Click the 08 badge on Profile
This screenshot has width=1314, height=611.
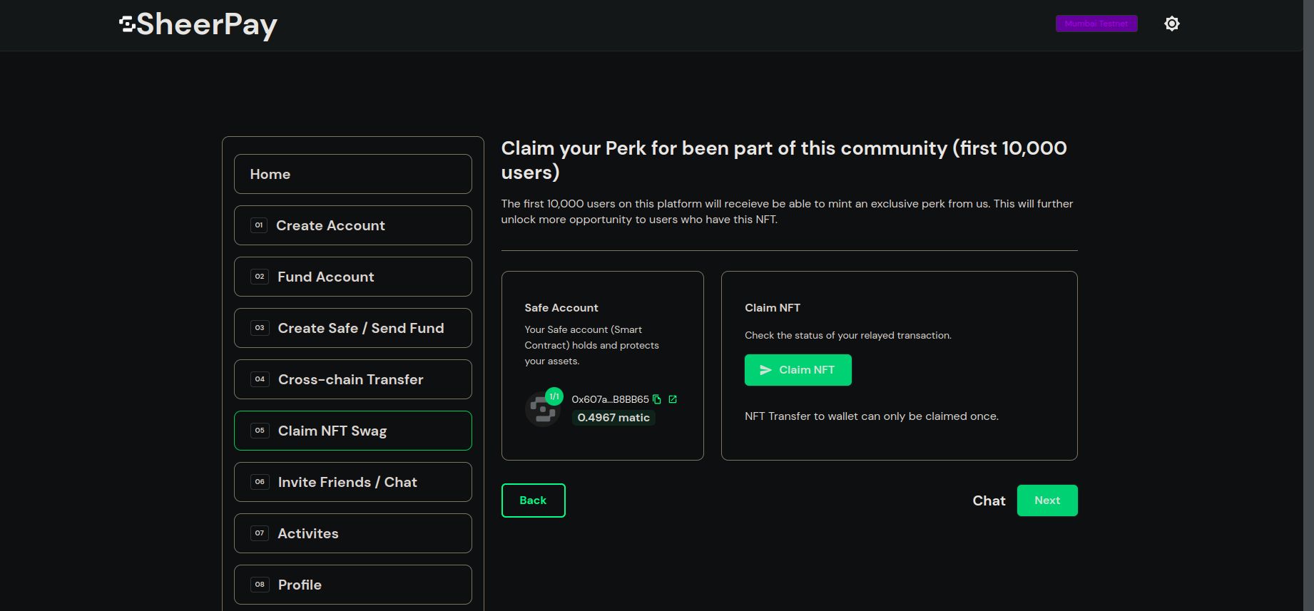(260, 585)
